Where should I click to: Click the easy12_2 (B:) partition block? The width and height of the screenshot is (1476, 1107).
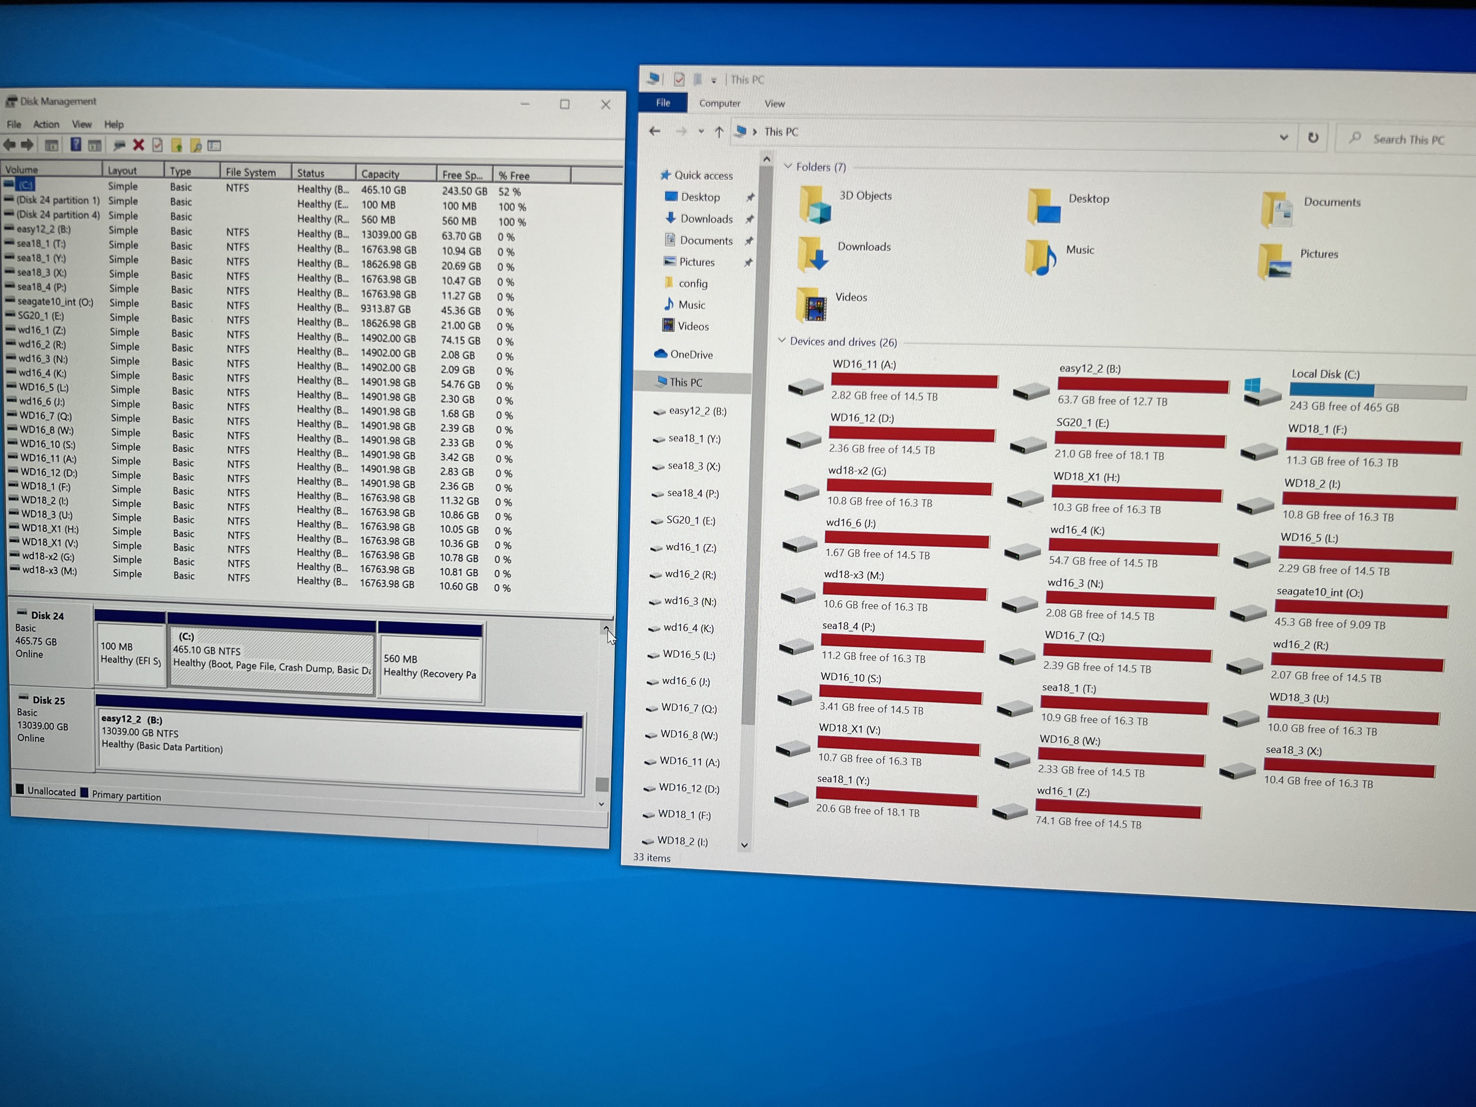coord(340,748)
